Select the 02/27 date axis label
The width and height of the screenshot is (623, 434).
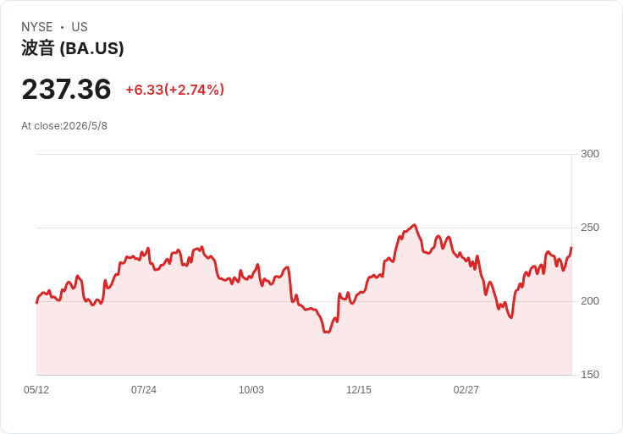pyautogui.click(x=466, y=390)
